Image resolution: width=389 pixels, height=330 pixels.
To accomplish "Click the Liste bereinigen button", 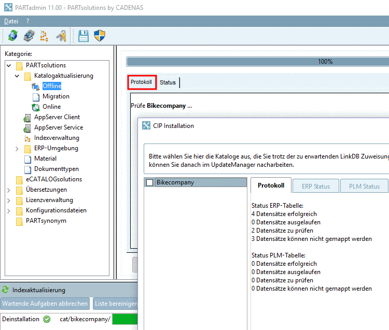I will coord(115,304).
